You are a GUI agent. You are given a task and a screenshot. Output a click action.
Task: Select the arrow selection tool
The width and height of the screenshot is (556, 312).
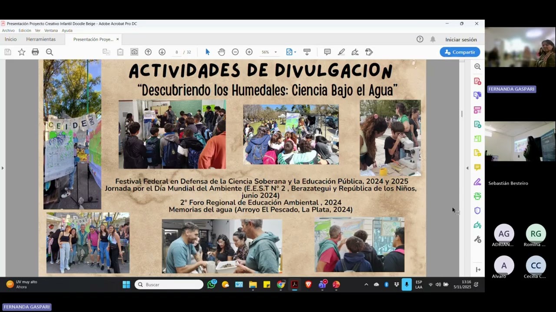click(207, 52)
